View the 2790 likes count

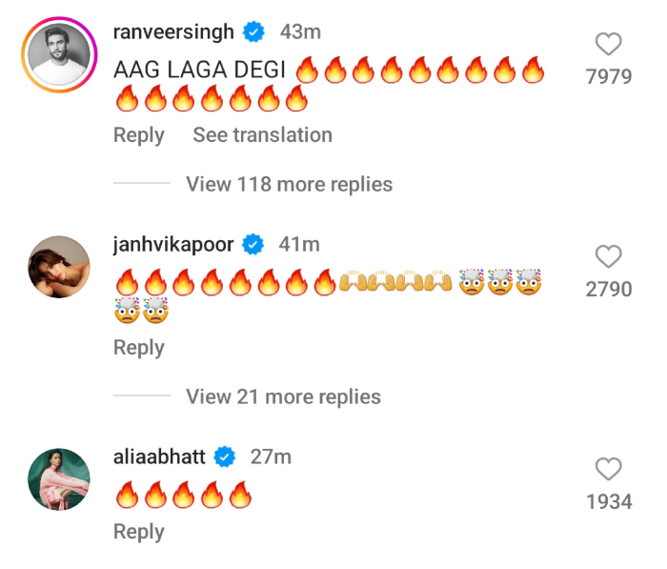coord(608,289)
